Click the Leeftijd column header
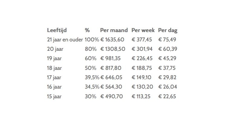 coord(57,30)
